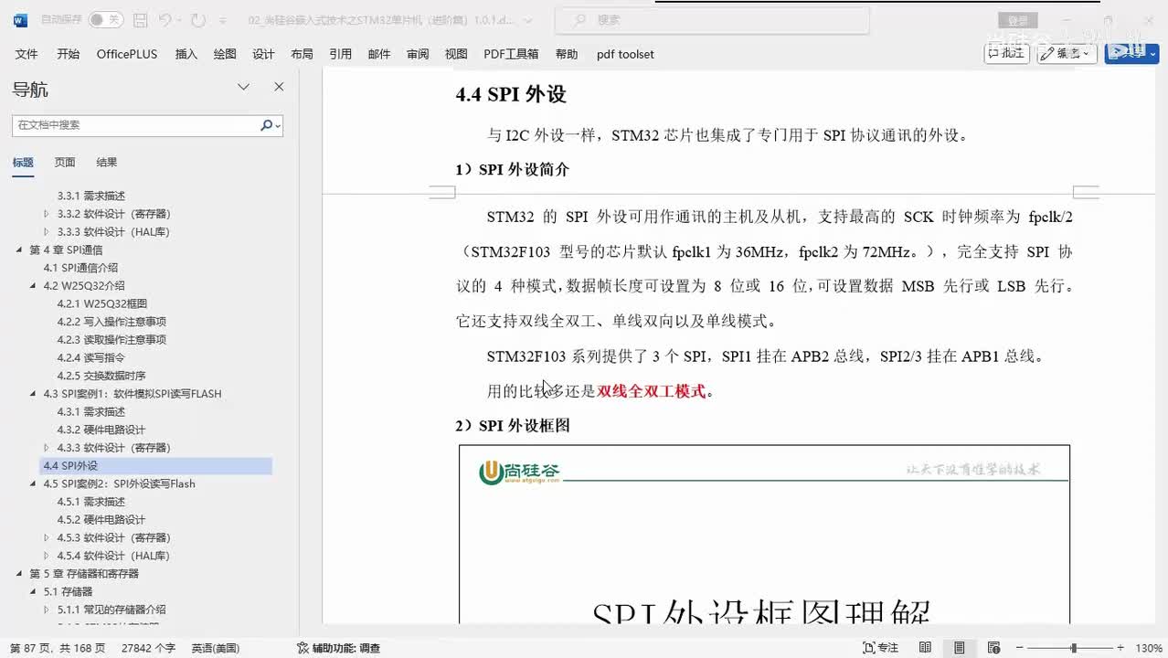
Task: Select the highlighted 4.4 SPI外设 heading
Action: pos(155,466)
